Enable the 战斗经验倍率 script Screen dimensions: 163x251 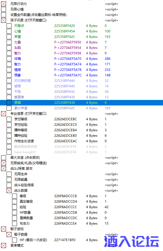click(9, 185)
